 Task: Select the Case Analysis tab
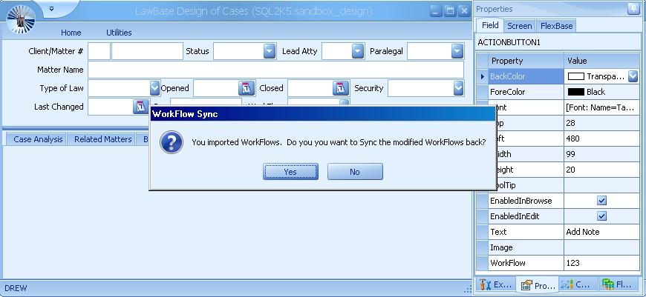(37, 139)
